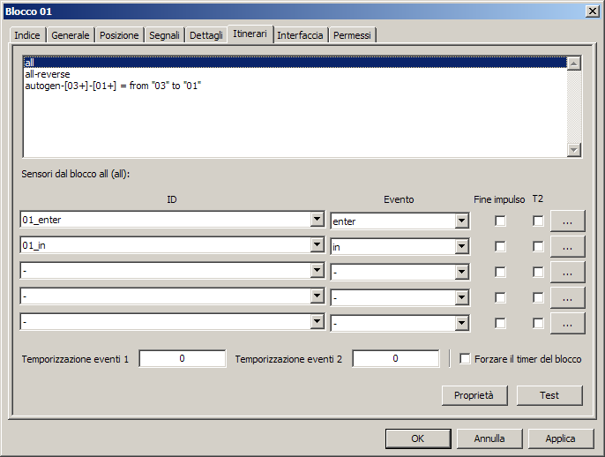Image resolution: width=605 pixels, height=457 pixels.
Task: Switch to the Generale tab
Action: click(71, 35)
